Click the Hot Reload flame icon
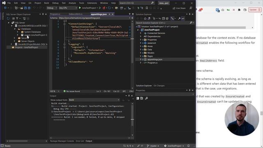 (x=104, y=8)
